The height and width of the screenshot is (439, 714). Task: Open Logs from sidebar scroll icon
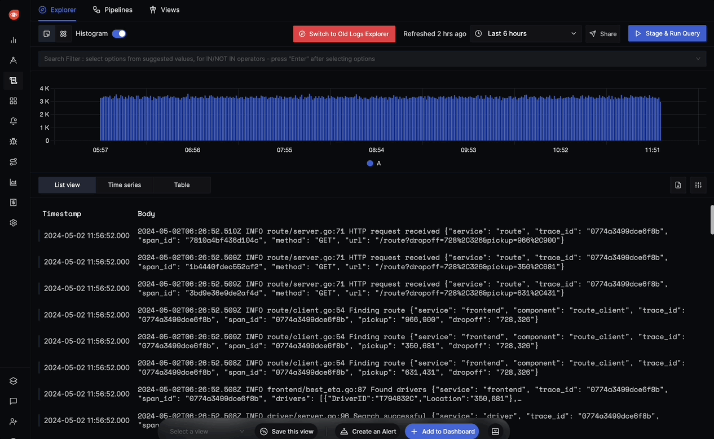click(x=14, y=81)
